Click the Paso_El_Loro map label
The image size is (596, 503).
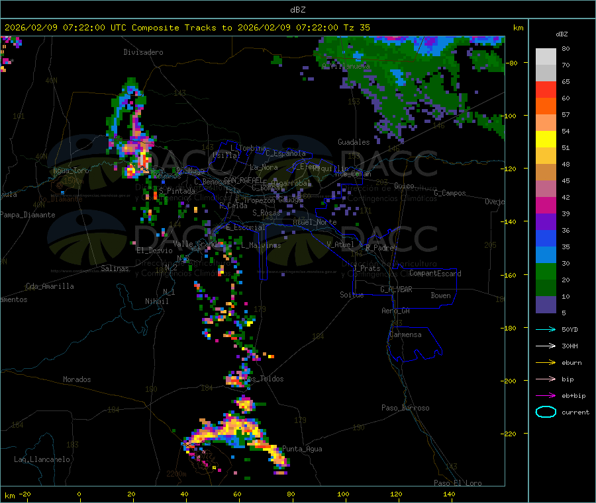point(458,483)
